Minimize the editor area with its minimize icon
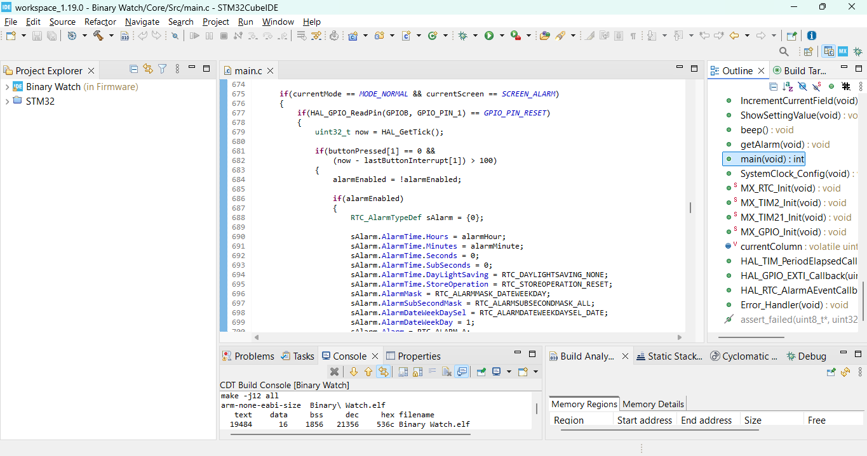867x456 pixels. pyautogui.click(x=678, y=68)
